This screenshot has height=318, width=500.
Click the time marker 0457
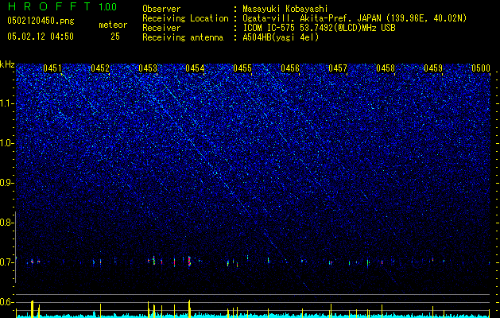pyautogui.click(x=338, y=68)
